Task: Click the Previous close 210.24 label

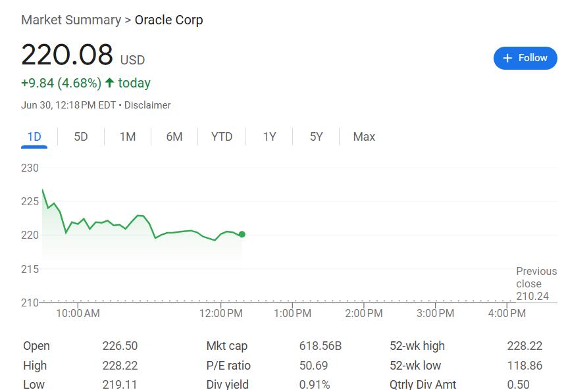Action: (536, 283)
